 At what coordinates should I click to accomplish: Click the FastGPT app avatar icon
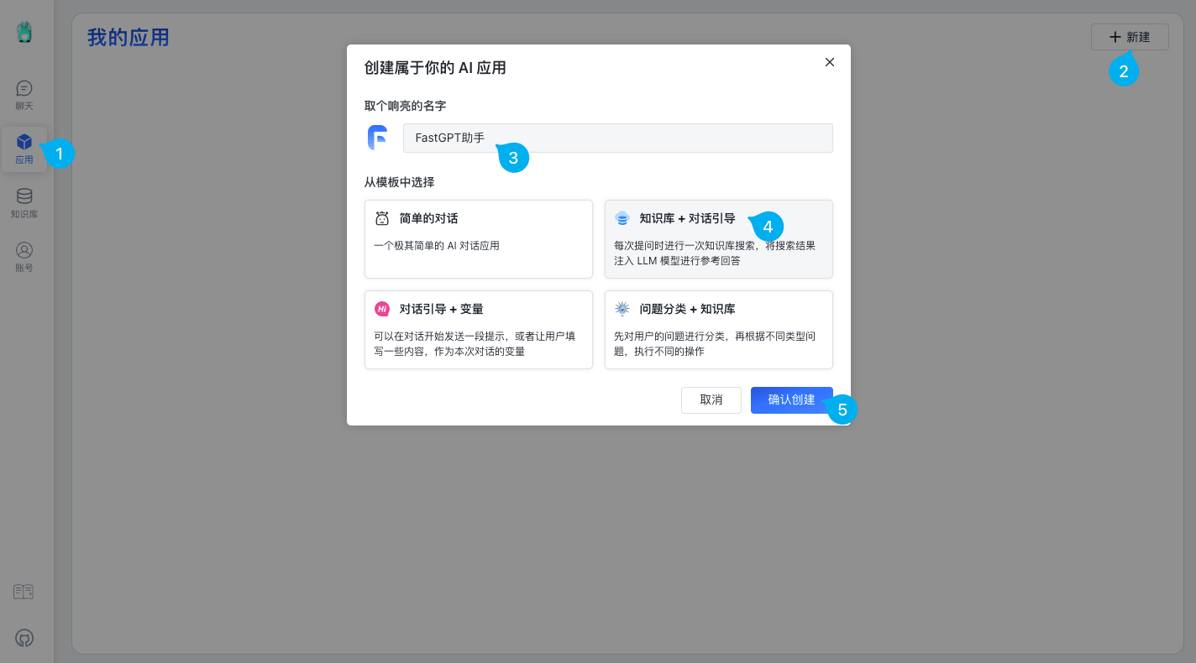377,137
